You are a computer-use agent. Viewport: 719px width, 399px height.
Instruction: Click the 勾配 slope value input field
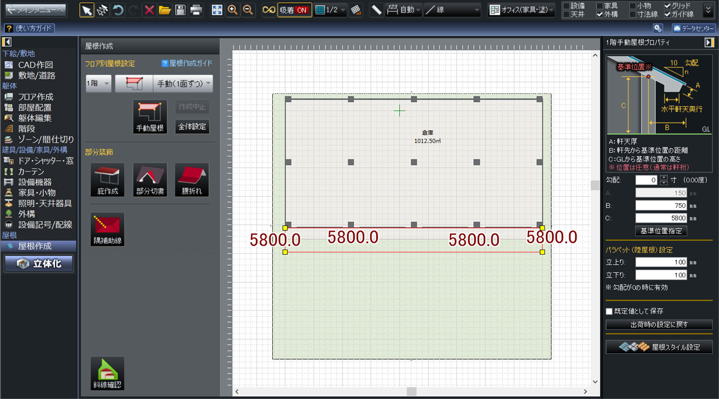[647, 180]
